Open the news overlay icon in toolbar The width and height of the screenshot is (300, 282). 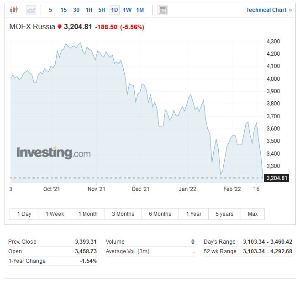tap(163, 10)
